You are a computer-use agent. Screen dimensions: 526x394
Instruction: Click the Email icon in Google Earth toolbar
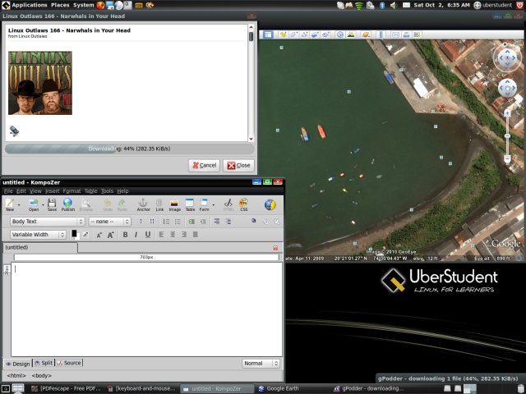coord(395,34)
